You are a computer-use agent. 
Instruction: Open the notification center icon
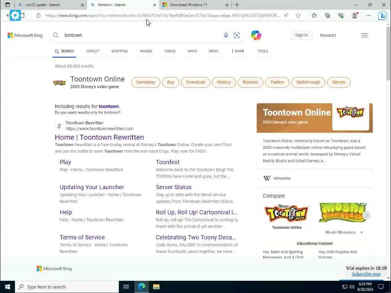381,287
